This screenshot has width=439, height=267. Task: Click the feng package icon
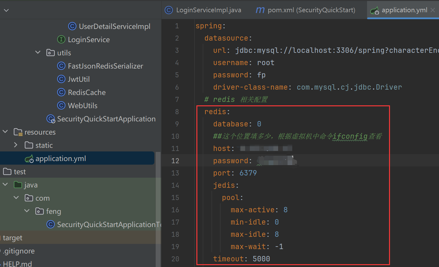pos(40,211)
